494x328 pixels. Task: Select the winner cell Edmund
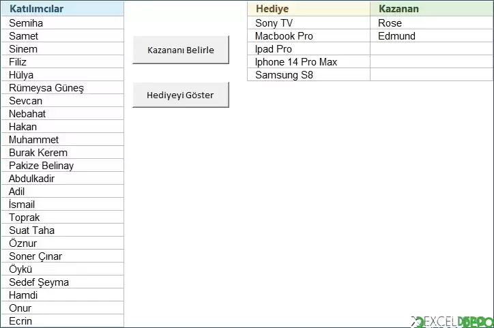tap(432, 35)
